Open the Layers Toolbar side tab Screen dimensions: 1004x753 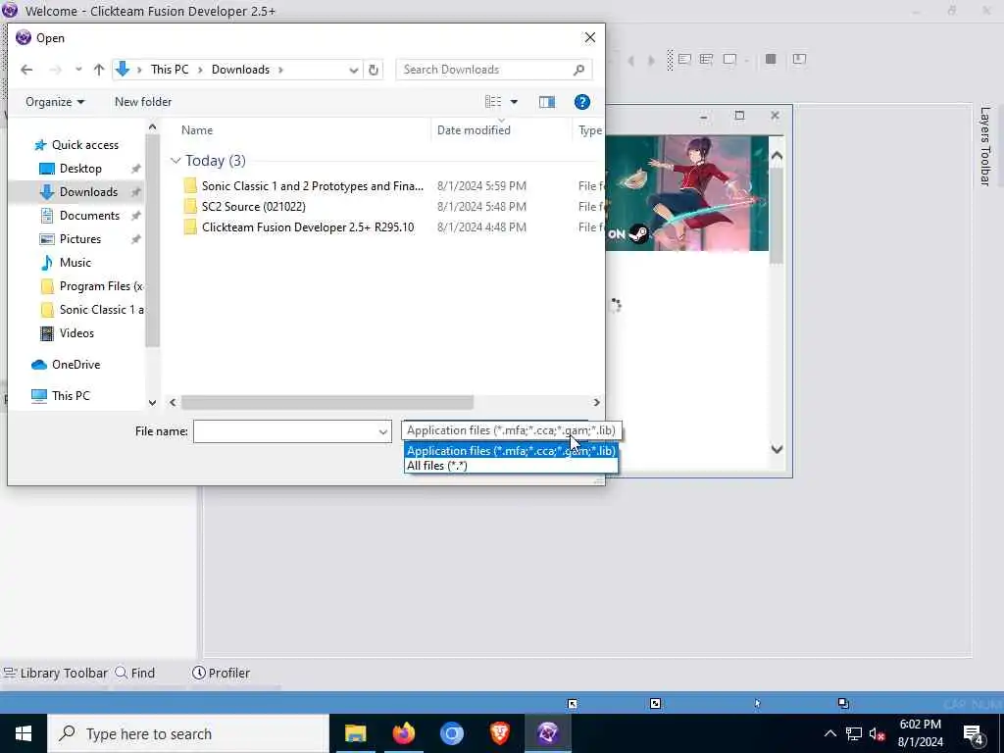coord(984,146)
